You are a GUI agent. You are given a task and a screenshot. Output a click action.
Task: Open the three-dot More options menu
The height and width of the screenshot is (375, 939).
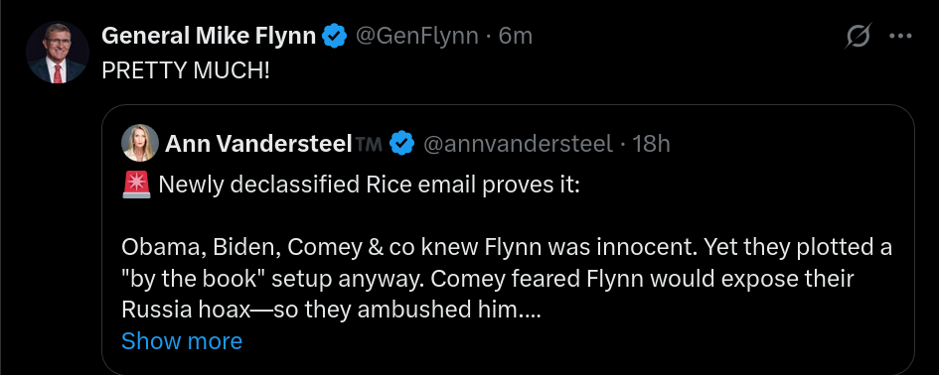900,36
